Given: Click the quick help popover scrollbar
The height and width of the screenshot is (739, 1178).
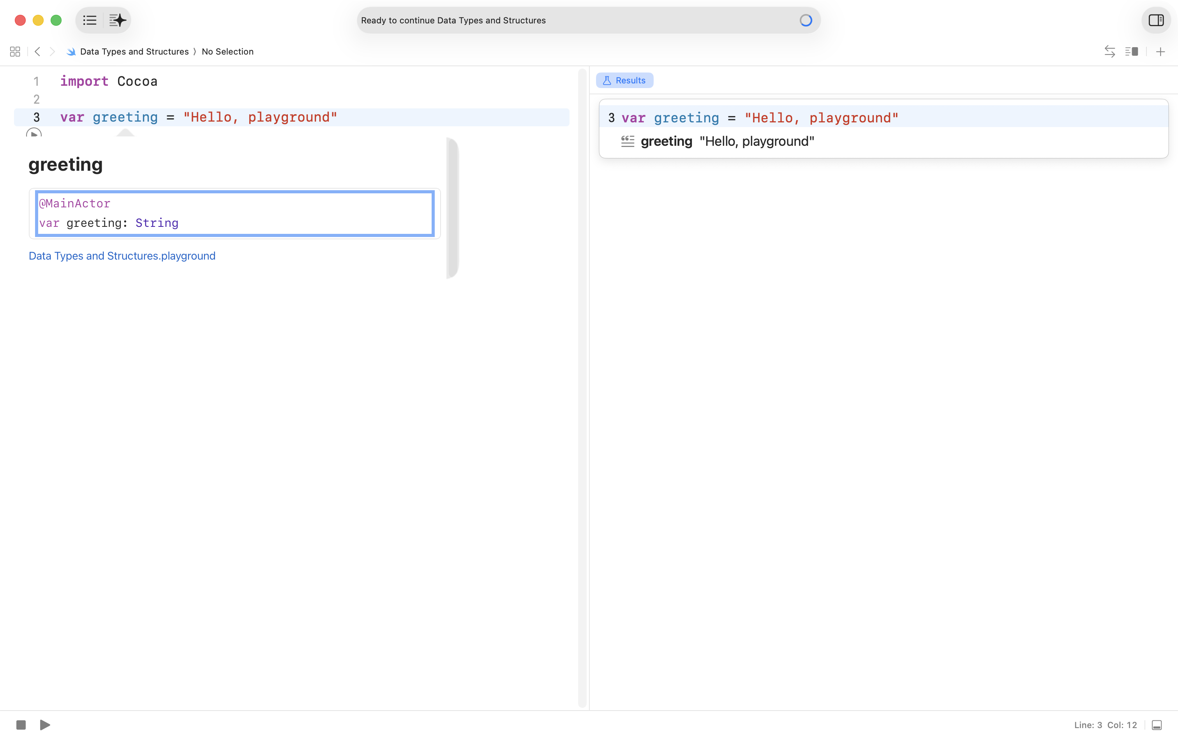Looking at the screenshot, I should 452,208.
